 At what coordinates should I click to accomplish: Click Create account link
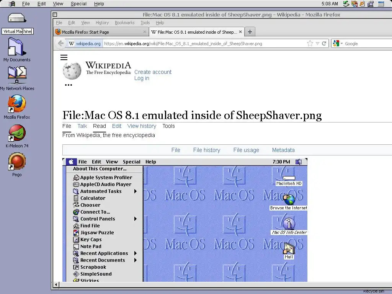click(x=153, y=72)
